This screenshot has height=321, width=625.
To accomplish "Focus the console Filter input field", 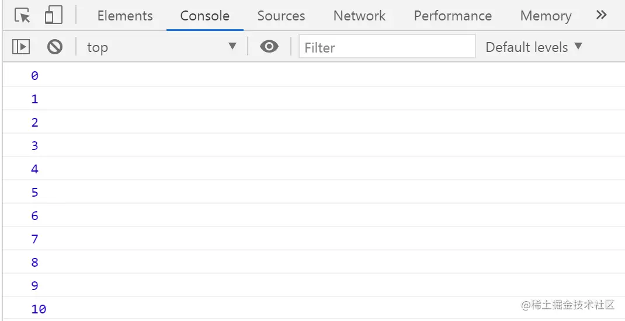I will (x=387, y=47).
